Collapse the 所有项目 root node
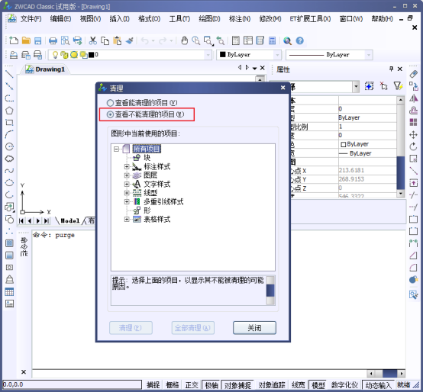The width and height of the screenshot is (423, 392). 116,149
